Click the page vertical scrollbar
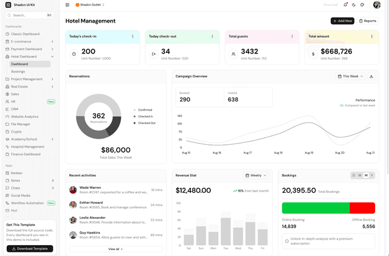 (387, 87)
